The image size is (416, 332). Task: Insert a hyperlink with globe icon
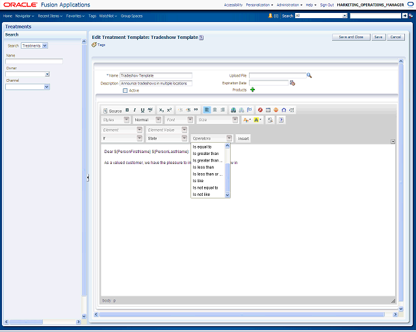click(233, 110)
